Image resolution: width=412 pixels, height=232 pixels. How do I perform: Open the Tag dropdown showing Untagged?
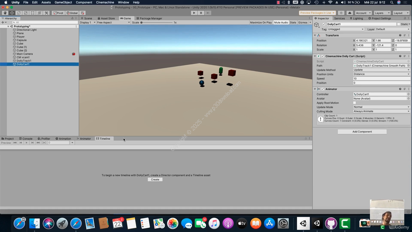(345, 29)
